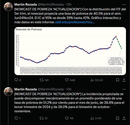The image size is (130, 125).
Task: Bookmark the first Nowcast tweet
Action: point(117,80)
